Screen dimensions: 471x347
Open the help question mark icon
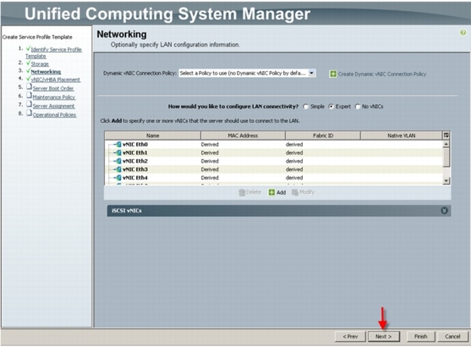(x=463, y=32)
